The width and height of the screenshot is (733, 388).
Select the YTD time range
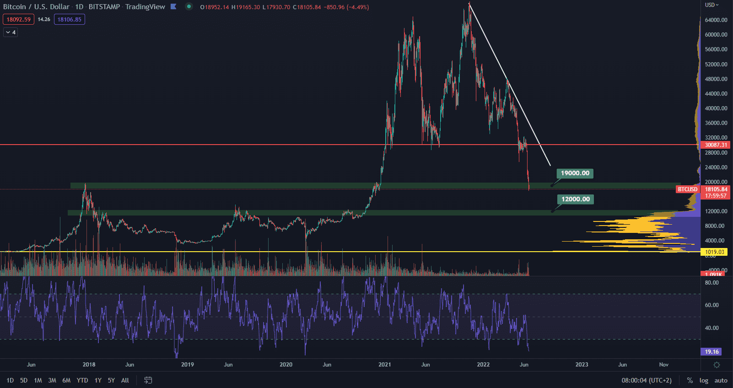pos(82,380)
